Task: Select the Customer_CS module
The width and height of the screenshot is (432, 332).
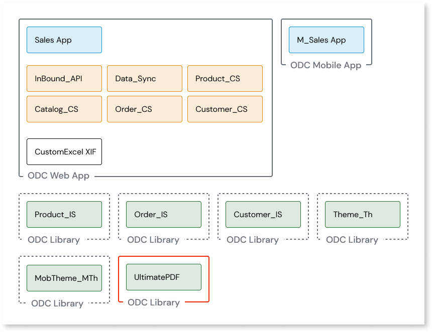Action: 225,109
